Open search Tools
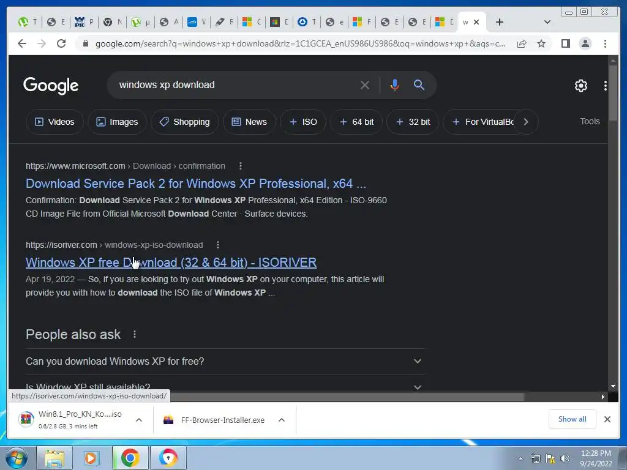Image resolution: width=627 pixels, height=470 pixels. click(590, 122)
